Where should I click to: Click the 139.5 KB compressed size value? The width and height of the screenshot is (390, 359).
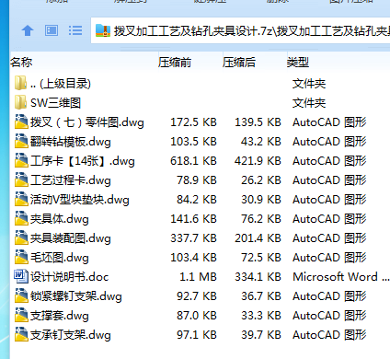coord(258,122)
